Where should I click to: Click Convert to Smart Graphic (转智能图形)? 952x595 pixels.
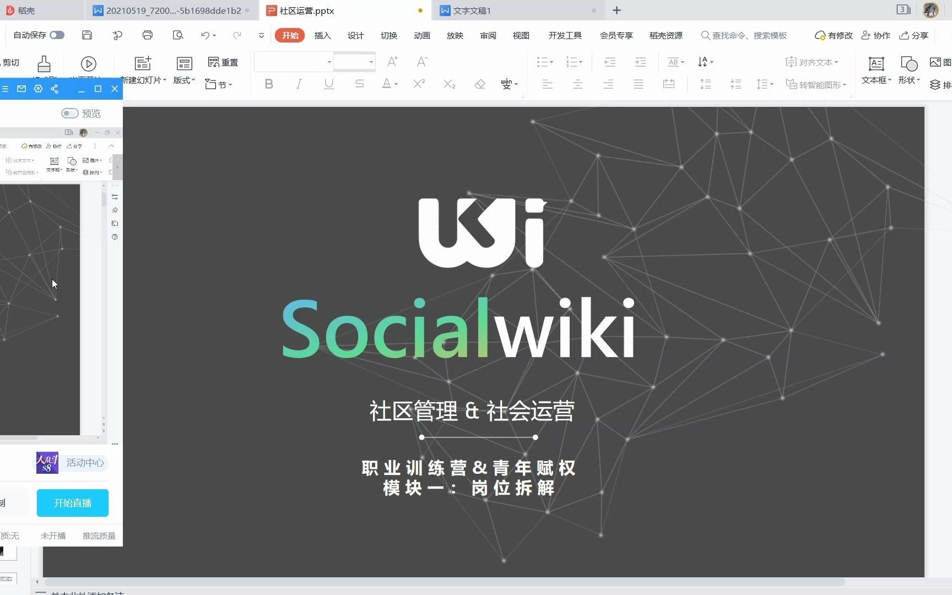816,84
